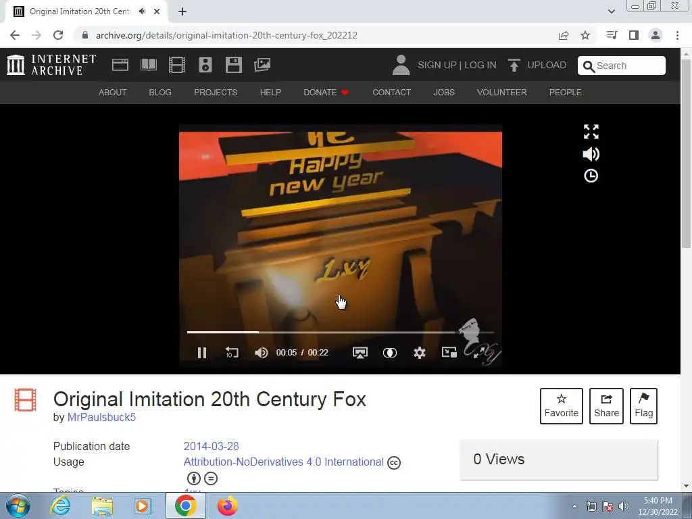This screenshot has width=692, height=519.
Task: Rewind the video 10 seconds
Action: (x=232, y=353)
